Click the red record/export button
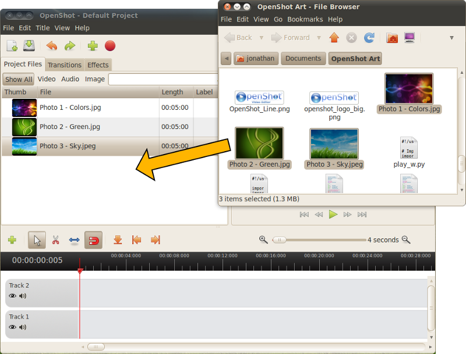 (x=110, y=46)
